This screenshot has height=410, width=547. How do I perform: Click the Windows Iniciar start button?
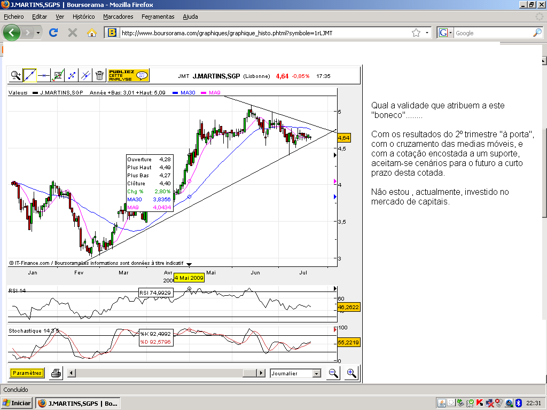click(x=17, y=403)
